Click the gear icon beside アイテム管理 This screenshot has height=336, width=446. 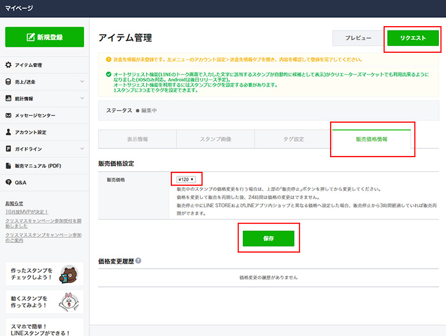click(x=8, y=65)
